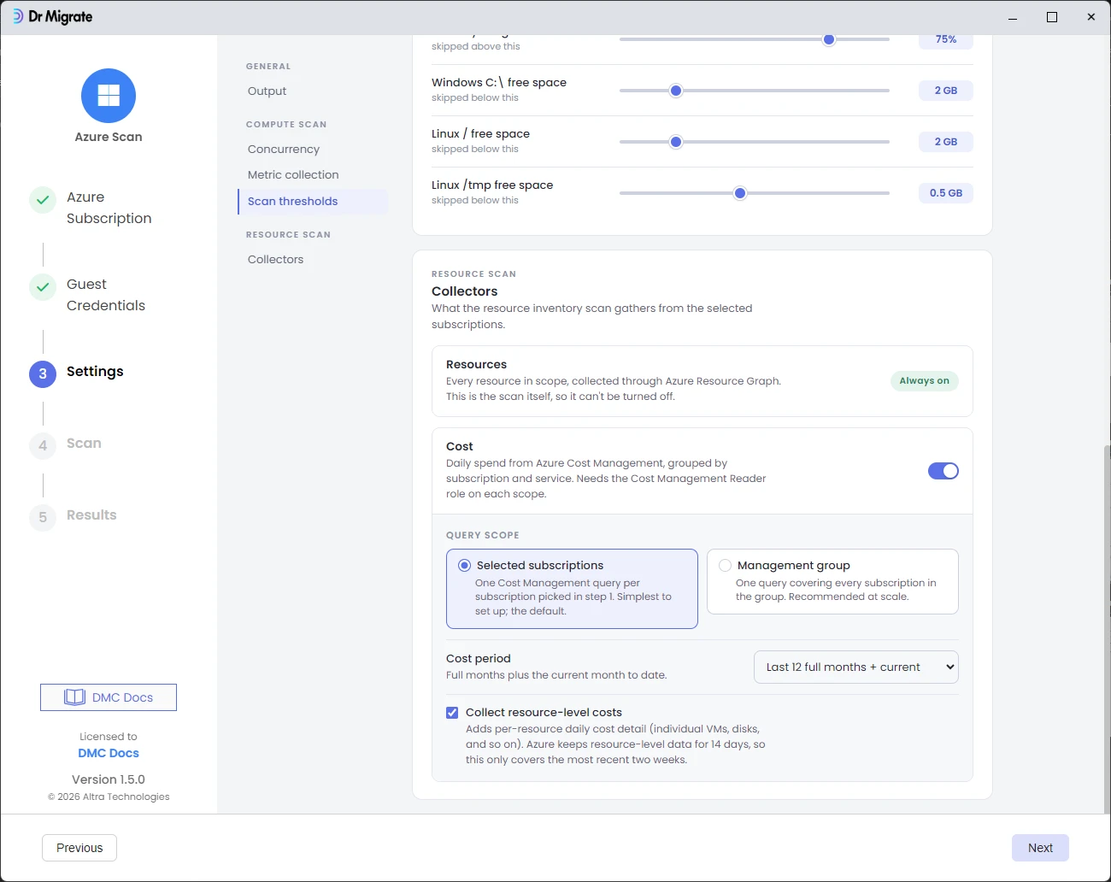Image resolution: width=1111 pixels, height=882 pixels.
Task: Click the Results step label
Action: [91, 515]
